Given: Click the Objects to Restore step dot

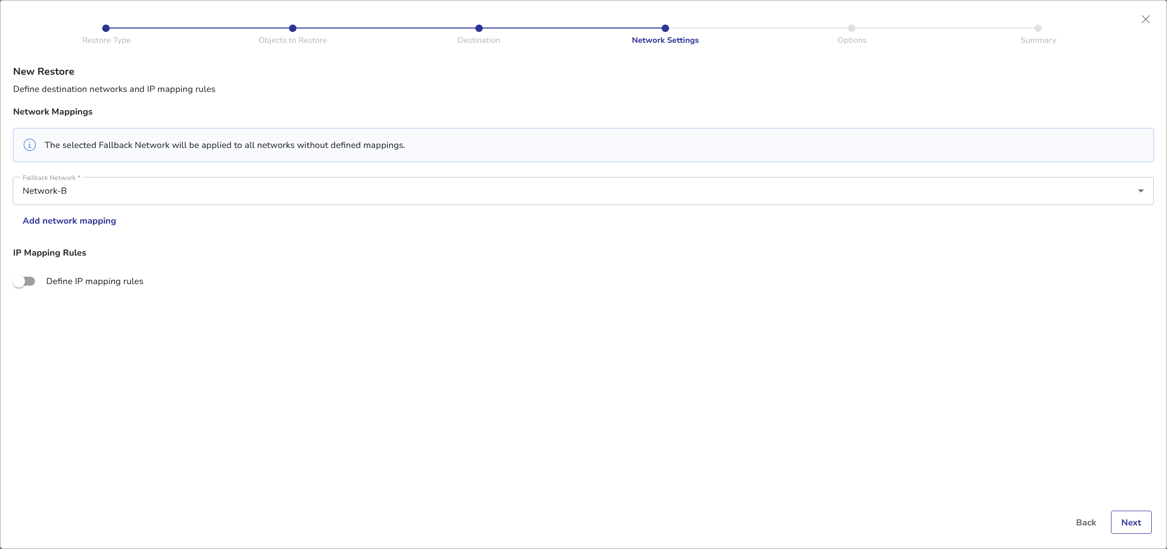Looking at the screenshot, I should tap(292, 29).
